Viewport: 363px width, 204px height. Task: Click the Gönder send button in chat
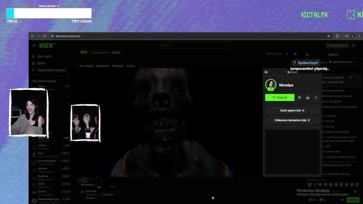353,200
